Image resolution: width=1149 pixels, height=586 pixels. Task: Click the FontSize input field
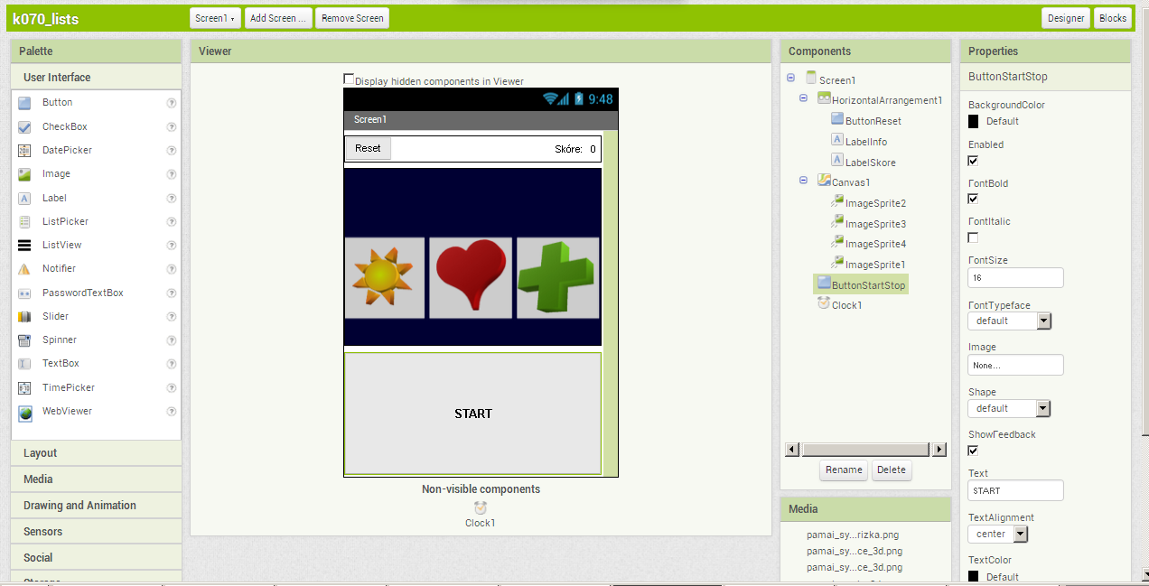(1015, 277)
